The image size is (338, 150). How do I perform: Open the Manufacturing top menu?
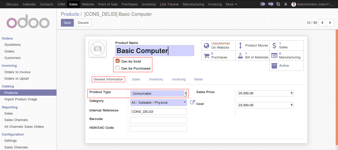click(x=193, y=4)
